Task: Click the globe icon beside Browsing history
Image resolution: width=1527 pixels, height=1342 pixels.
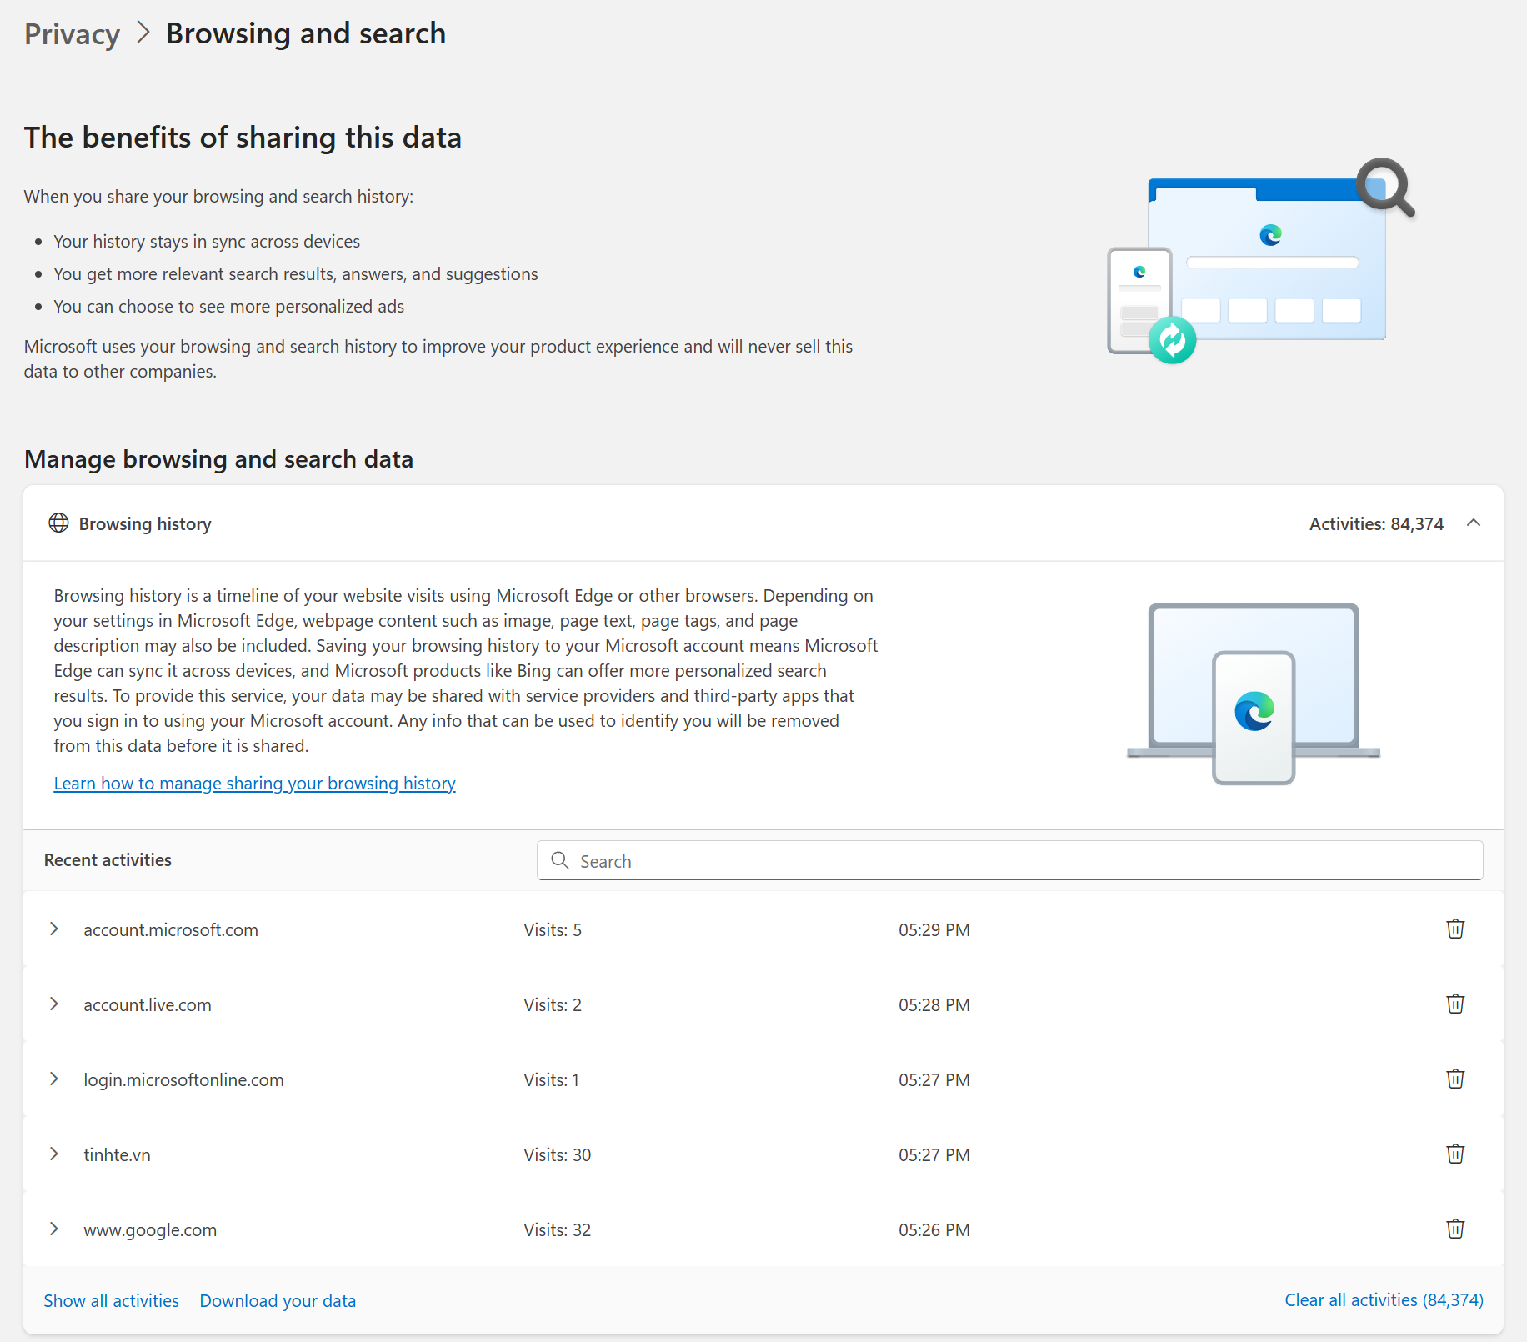Action: [58, 523]
